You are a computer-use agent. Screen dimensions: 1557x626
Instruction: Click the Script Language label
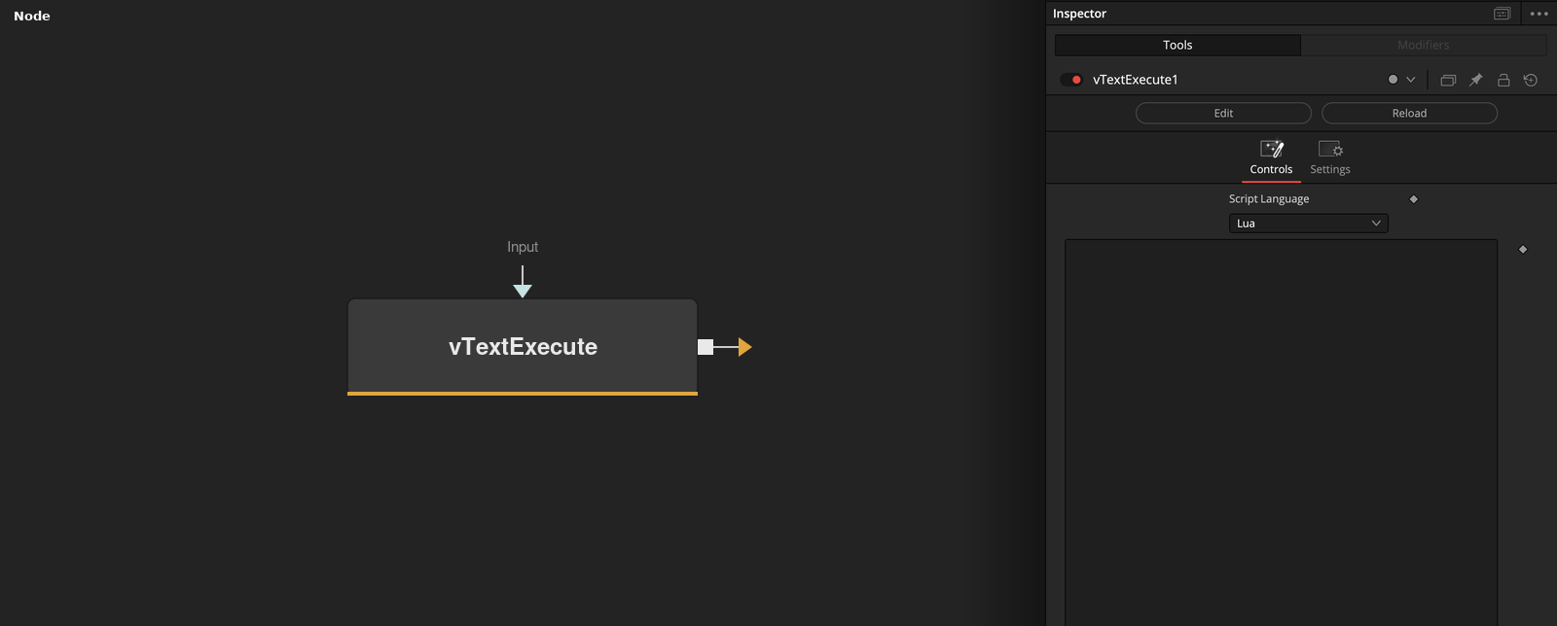1269,199
